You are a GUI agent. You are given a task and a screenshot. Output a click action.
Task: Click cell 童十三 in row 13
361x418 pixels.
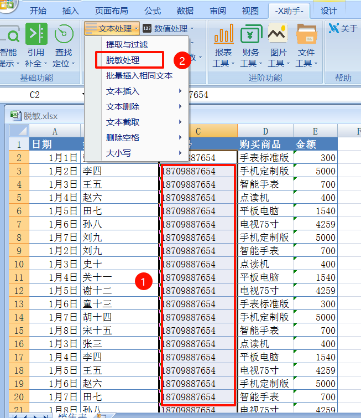(120, 304)
